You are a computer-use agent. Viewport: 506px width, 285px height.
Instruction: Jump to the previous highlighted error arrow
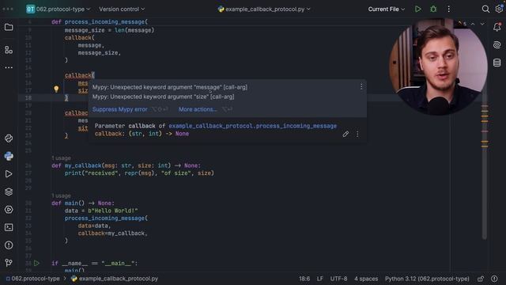(473, 24)
